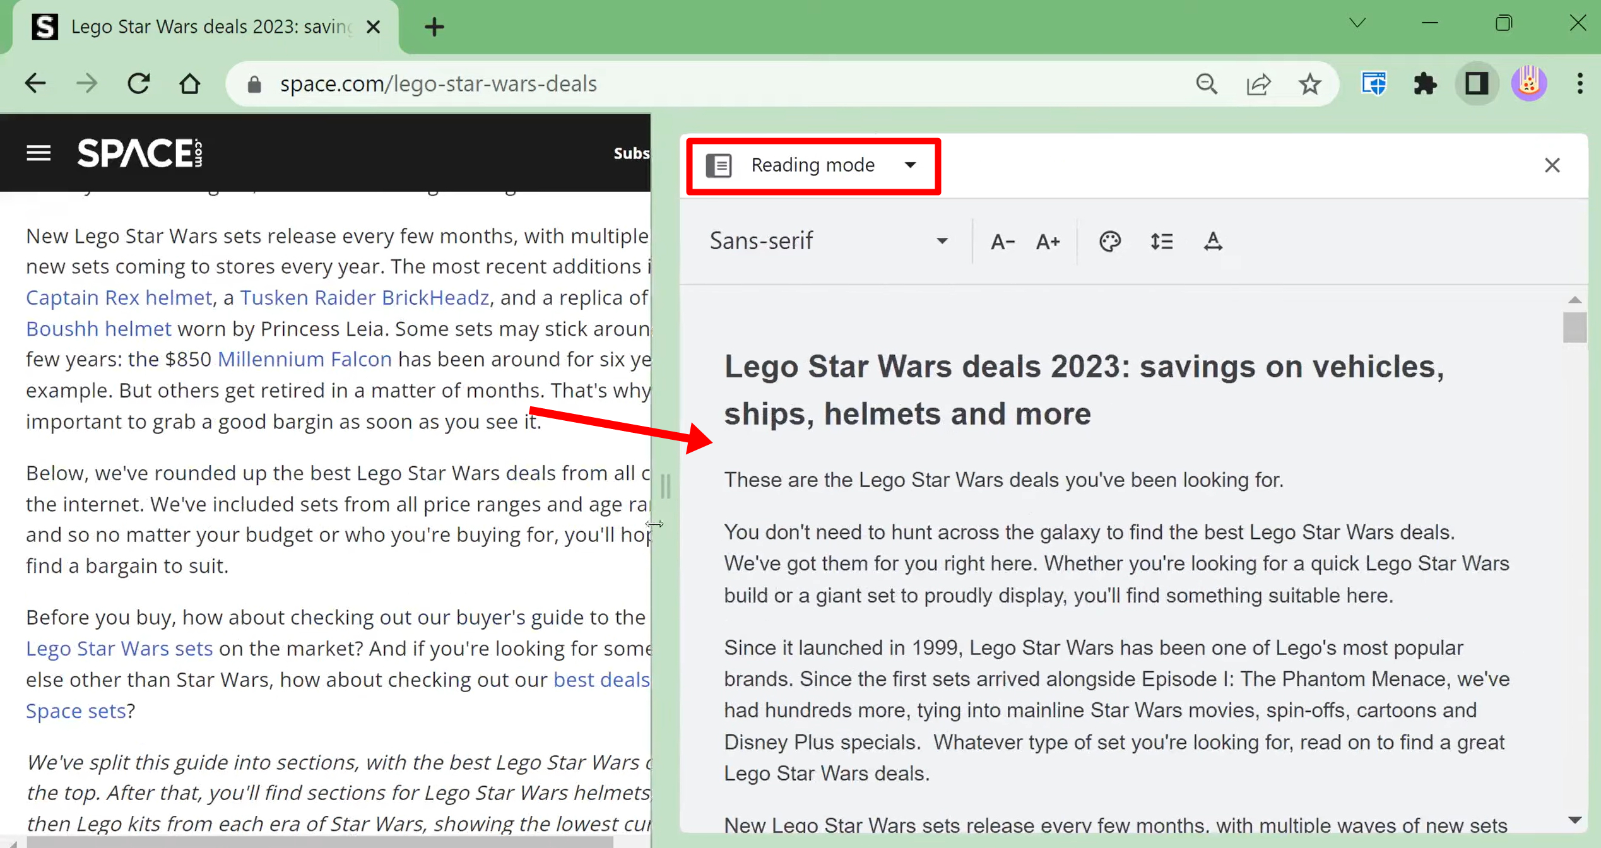
Task: Click the Subscribe button in site header
Action: [632, 153]
